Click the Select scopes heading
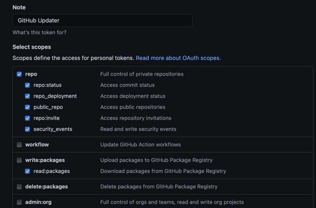 [31, 47]
